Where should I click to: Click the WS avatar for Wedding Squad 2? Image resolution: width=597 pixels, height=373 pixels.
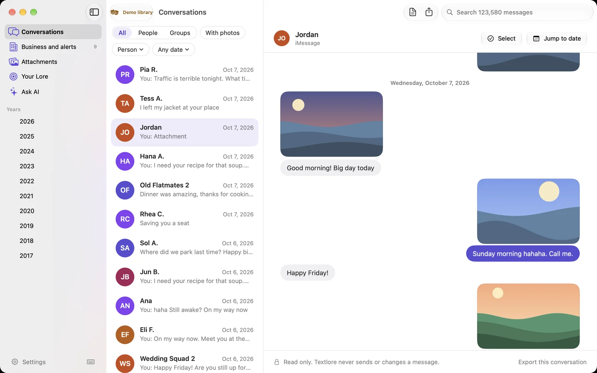point(125,363)
